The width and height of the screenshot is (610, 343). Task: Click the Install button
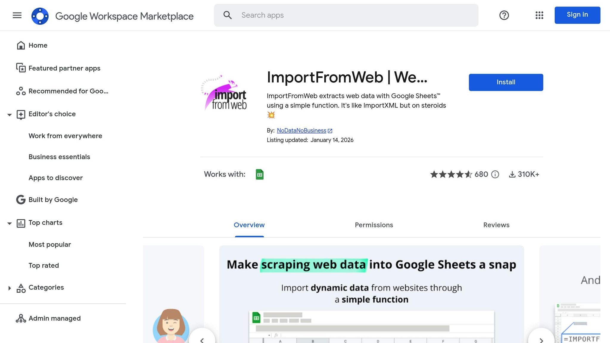505,82
